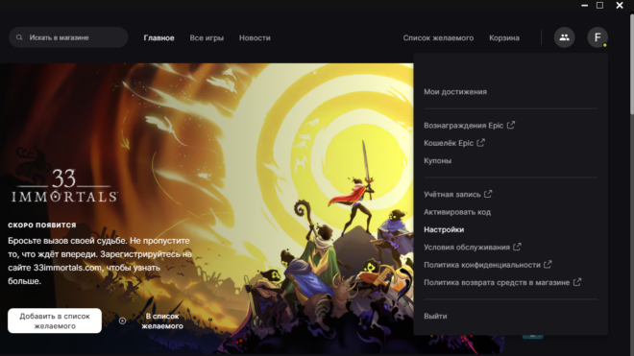Open the Новости tab

click(x=255, y=38)
